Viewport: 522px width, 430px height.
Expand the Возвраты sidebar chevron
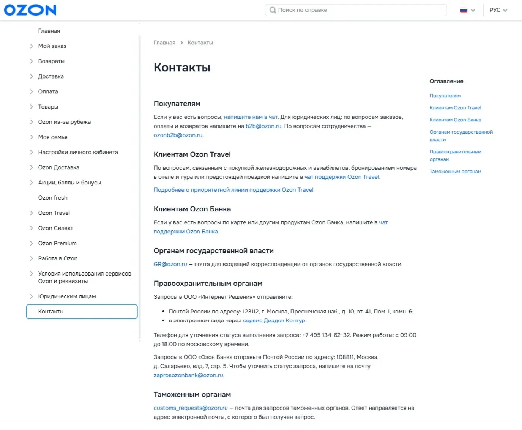pyautogui.click(x=32, y=61)
